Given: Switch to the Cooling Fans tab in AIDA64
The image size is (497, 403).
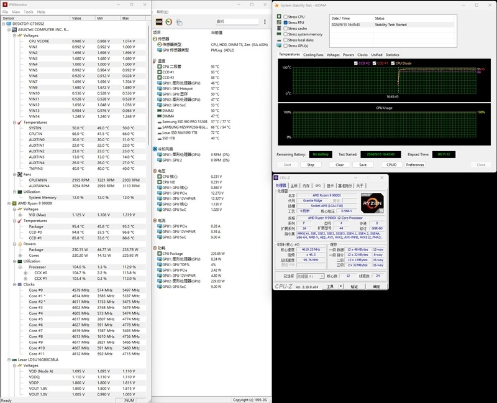Looking at the screenshot, I should [313, 55].
